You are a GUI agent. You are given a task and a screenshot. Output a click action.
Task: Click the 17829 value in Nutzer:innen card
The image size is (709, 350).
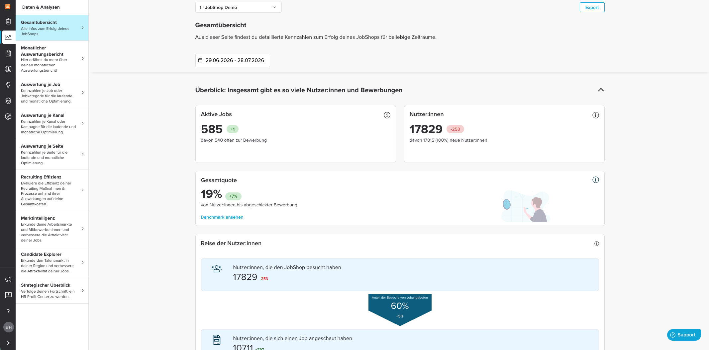click(426, 129)
